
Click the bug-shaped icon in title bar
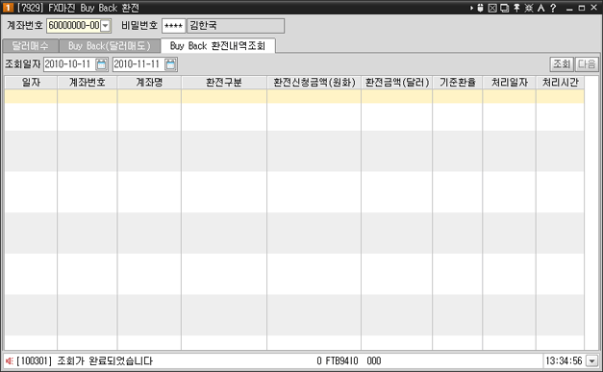coord(529,8)
